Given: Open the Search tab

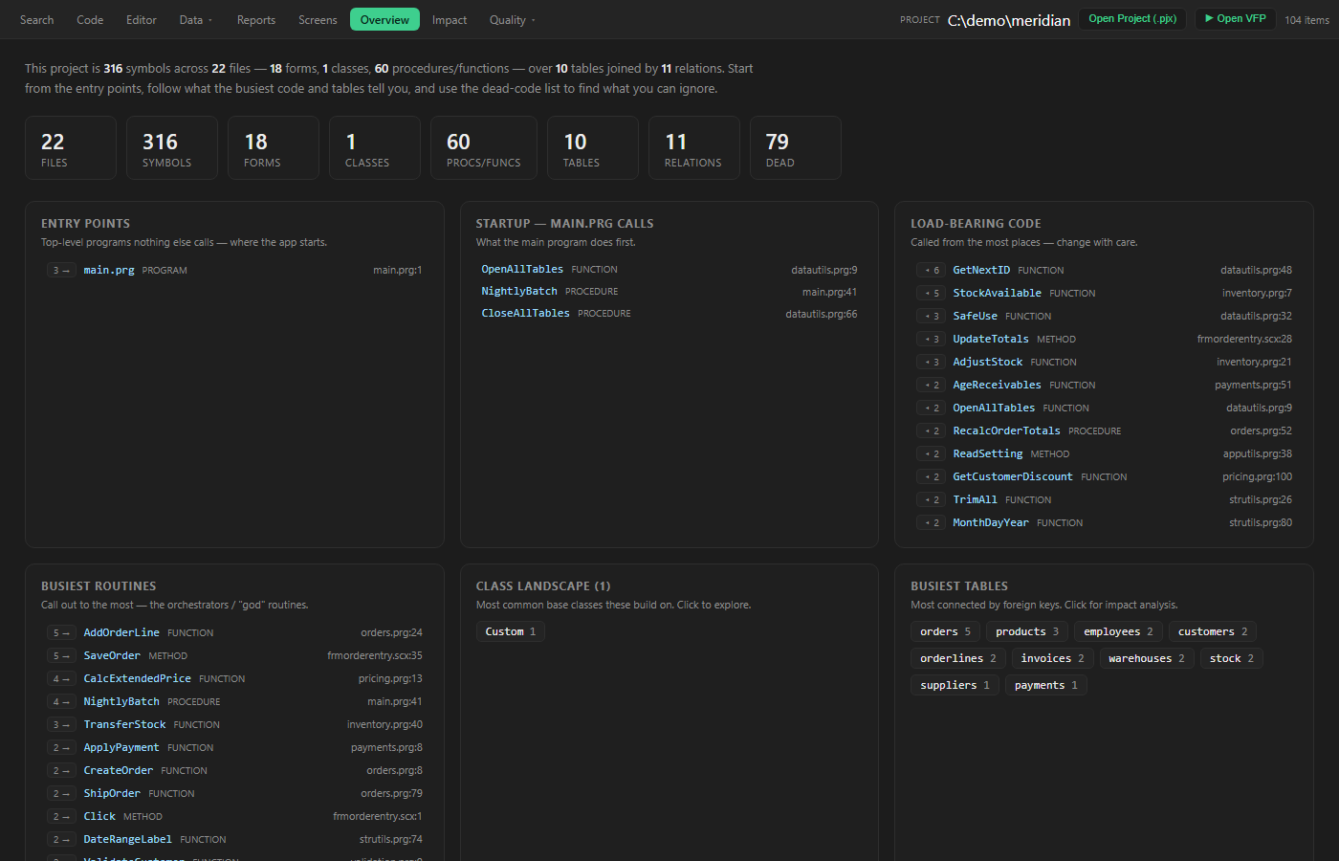Looking at the screenshot, I should point(36,19).
